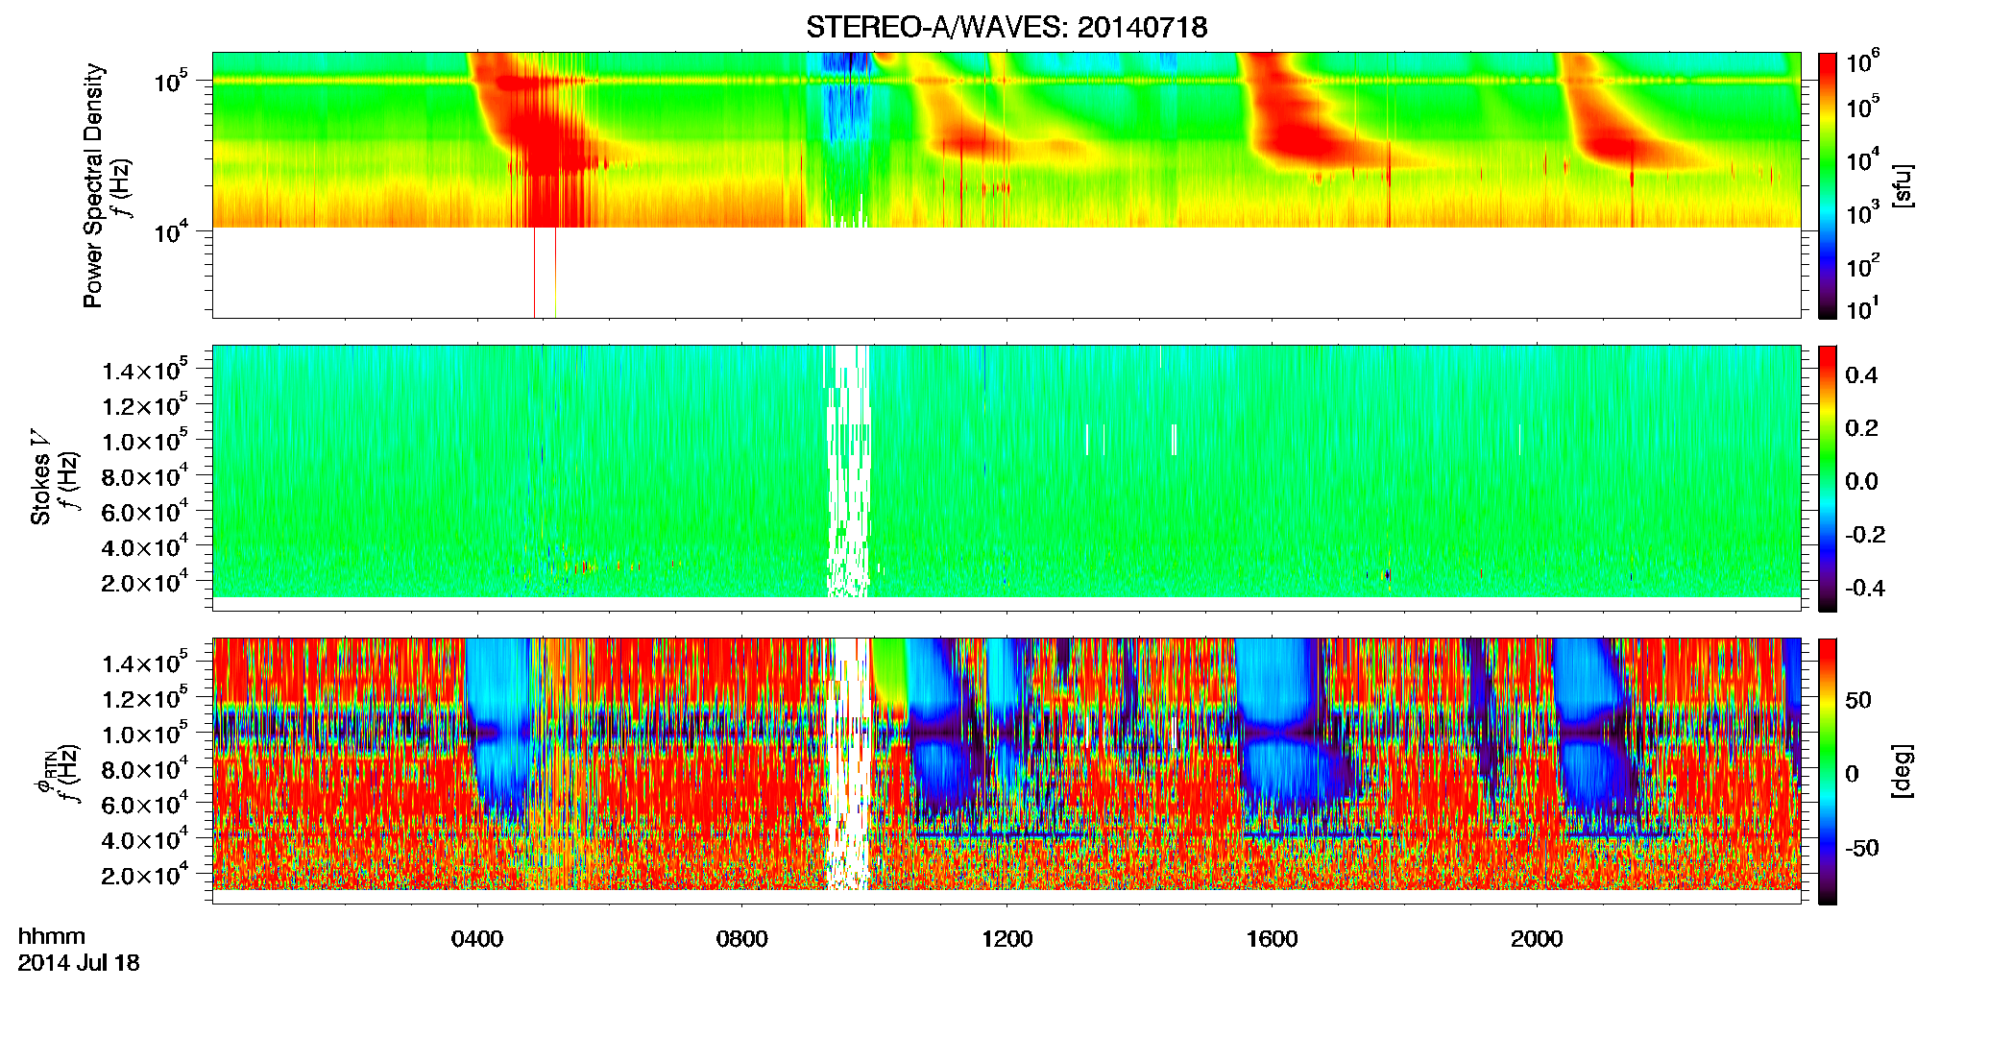
Task: Click the 10^4 tick on top panel
Action: [171, 231]
